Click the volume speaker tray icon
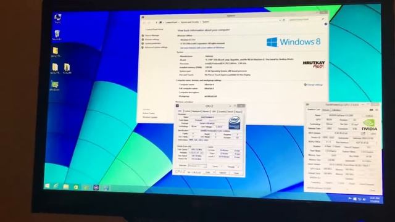Viewport: 395px width, 222px height. (x=364, y=199)
